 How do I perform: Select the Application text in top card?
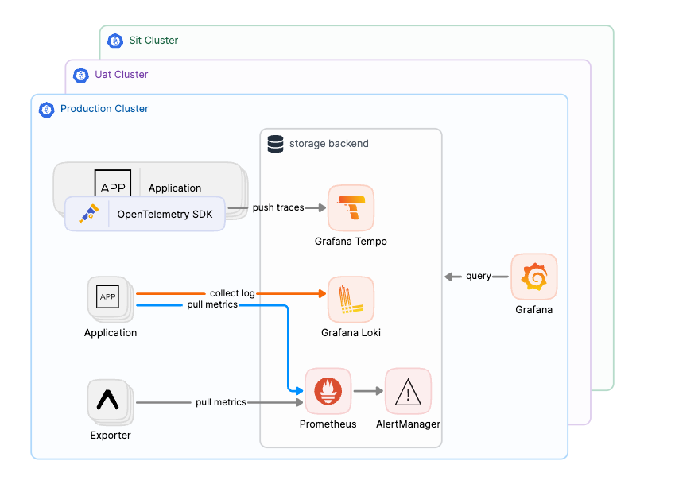(175, 188)
